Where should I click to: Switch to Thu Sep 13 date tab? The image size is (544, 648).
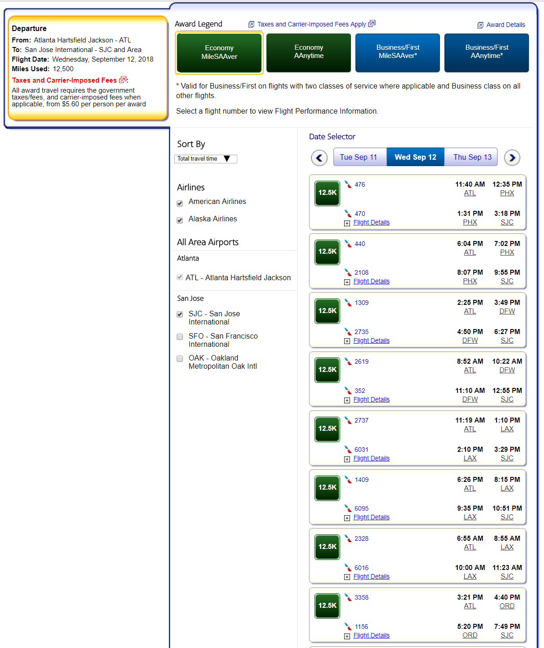coord(471,157)
